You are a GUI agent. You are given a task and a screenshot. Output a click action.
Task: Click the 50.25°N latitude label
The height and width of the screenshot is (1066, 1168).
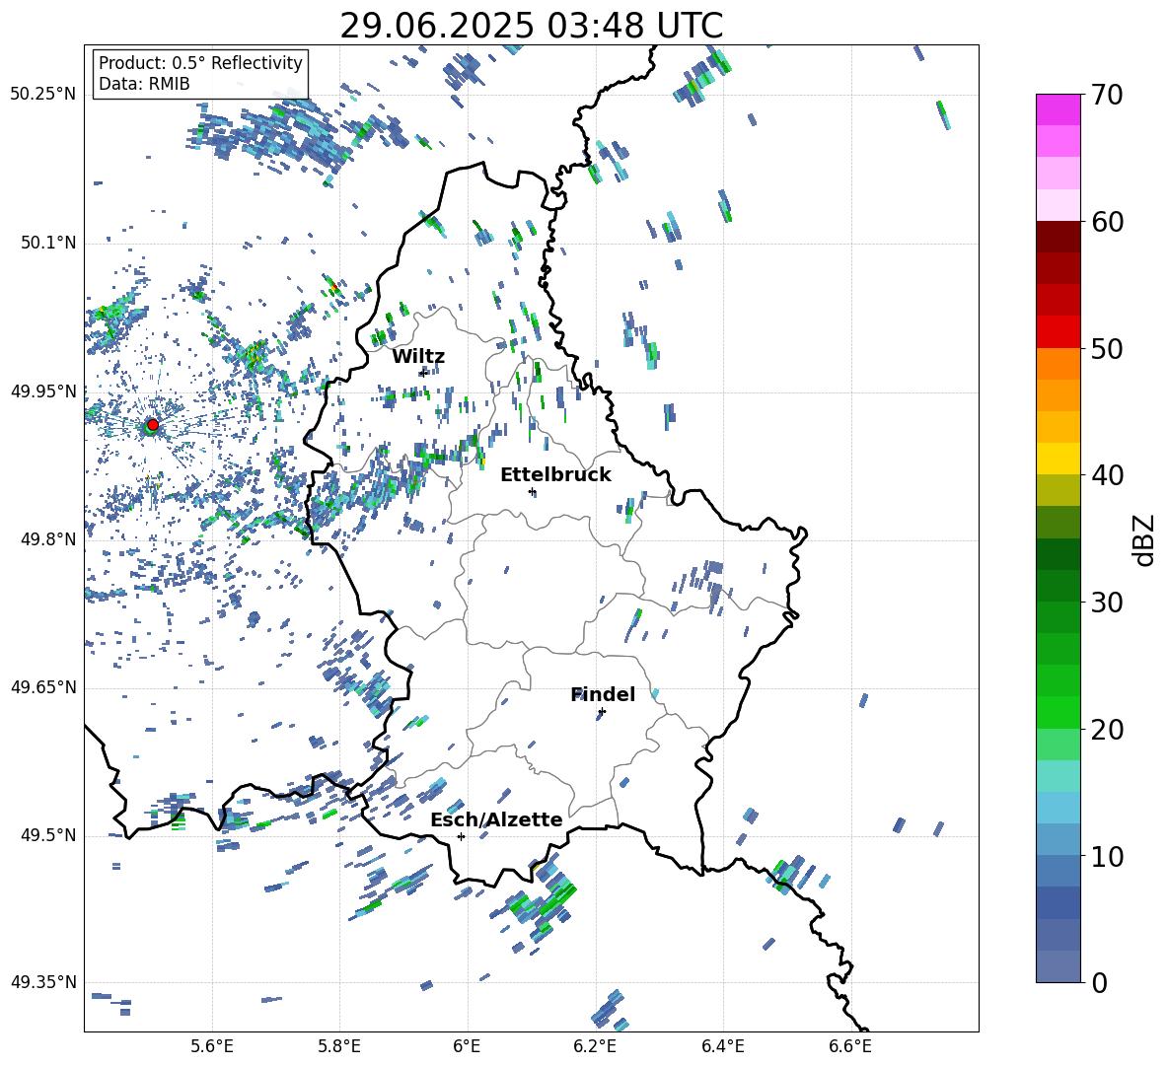click(43, 95)
